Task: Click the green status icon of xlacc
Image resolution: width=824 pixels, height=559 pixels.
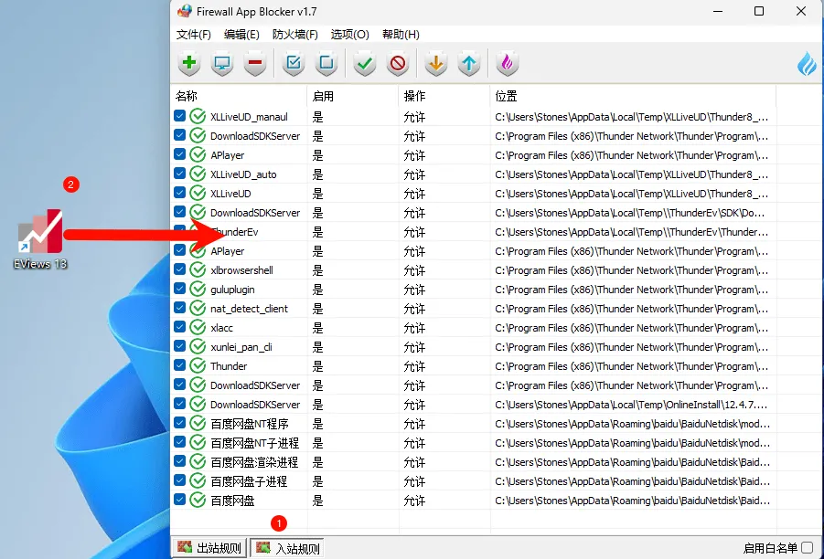Action: pos(198,327)
